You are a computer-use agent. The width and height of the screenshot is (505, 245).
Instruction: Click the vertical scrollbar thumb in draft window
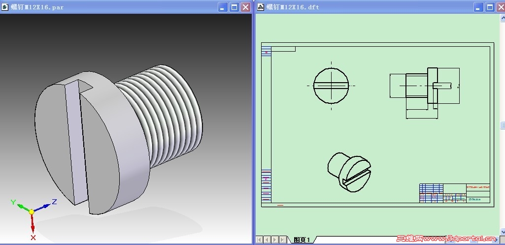[x=503, y=125]
